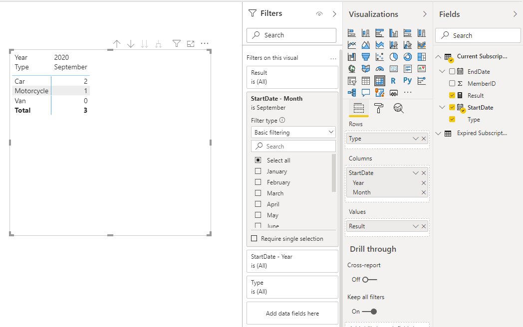The image size is (523, 327).
Task: Toggle filter pane visibility eye icon
Action: pos(319,13)
